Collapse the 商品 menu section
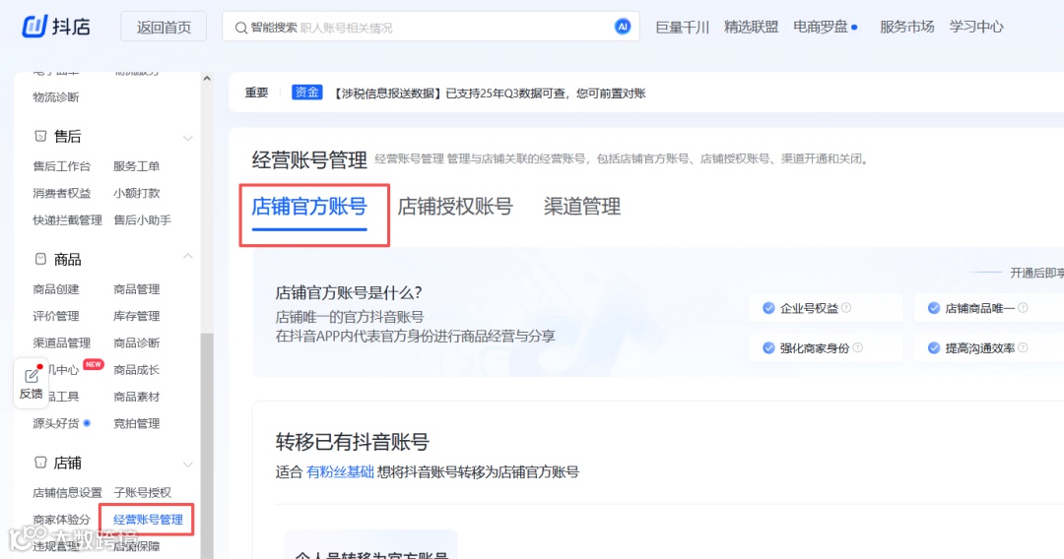 tap(188, 257)
